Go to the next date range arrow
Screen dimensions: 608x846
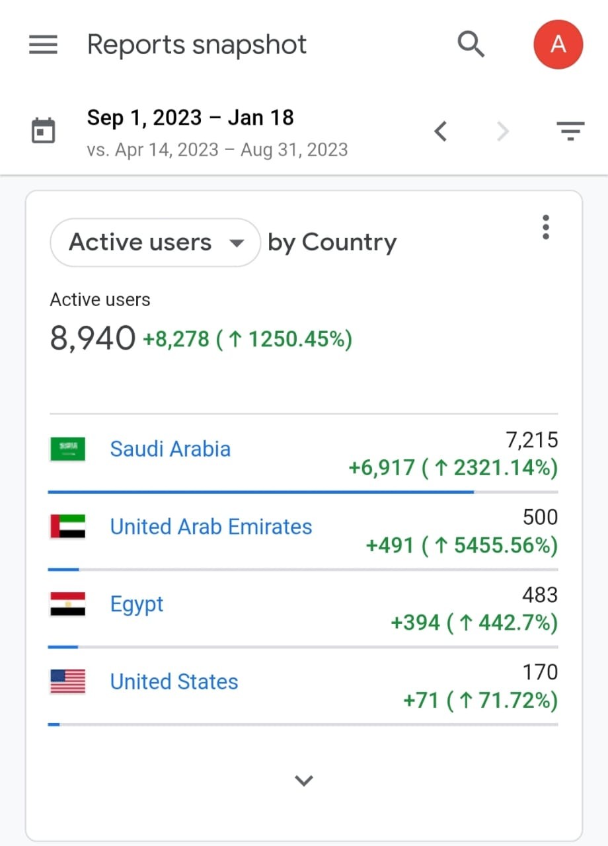click(x=503, y=132)
